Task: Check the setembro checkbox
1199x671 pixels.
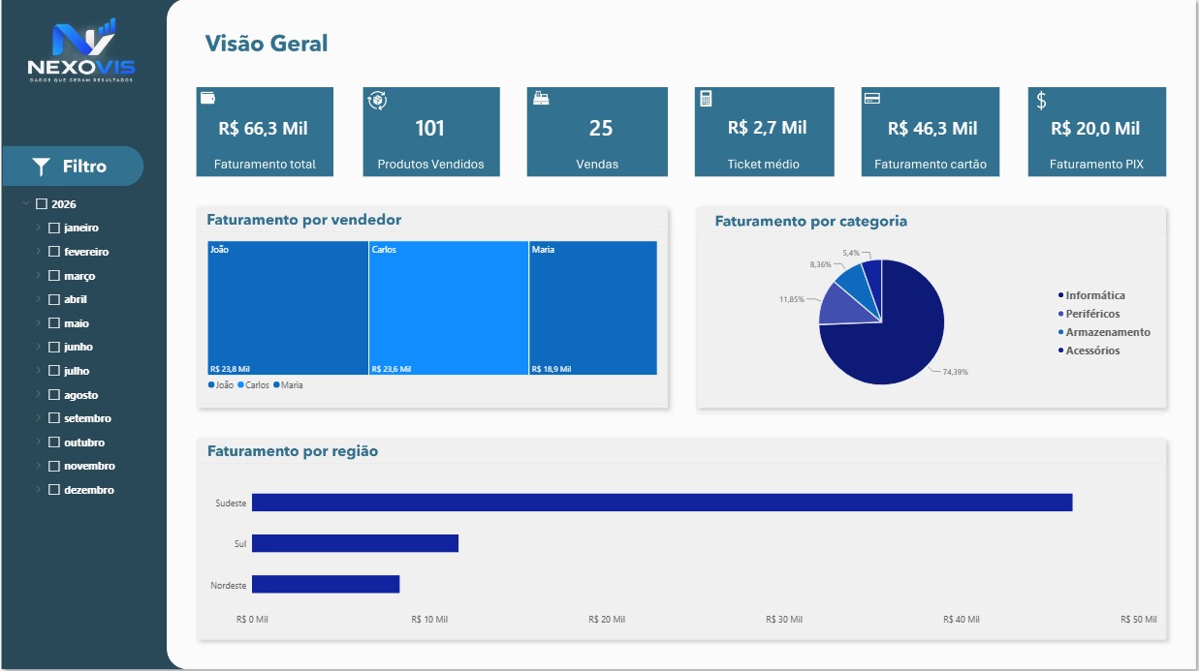Action: [54, 418]
